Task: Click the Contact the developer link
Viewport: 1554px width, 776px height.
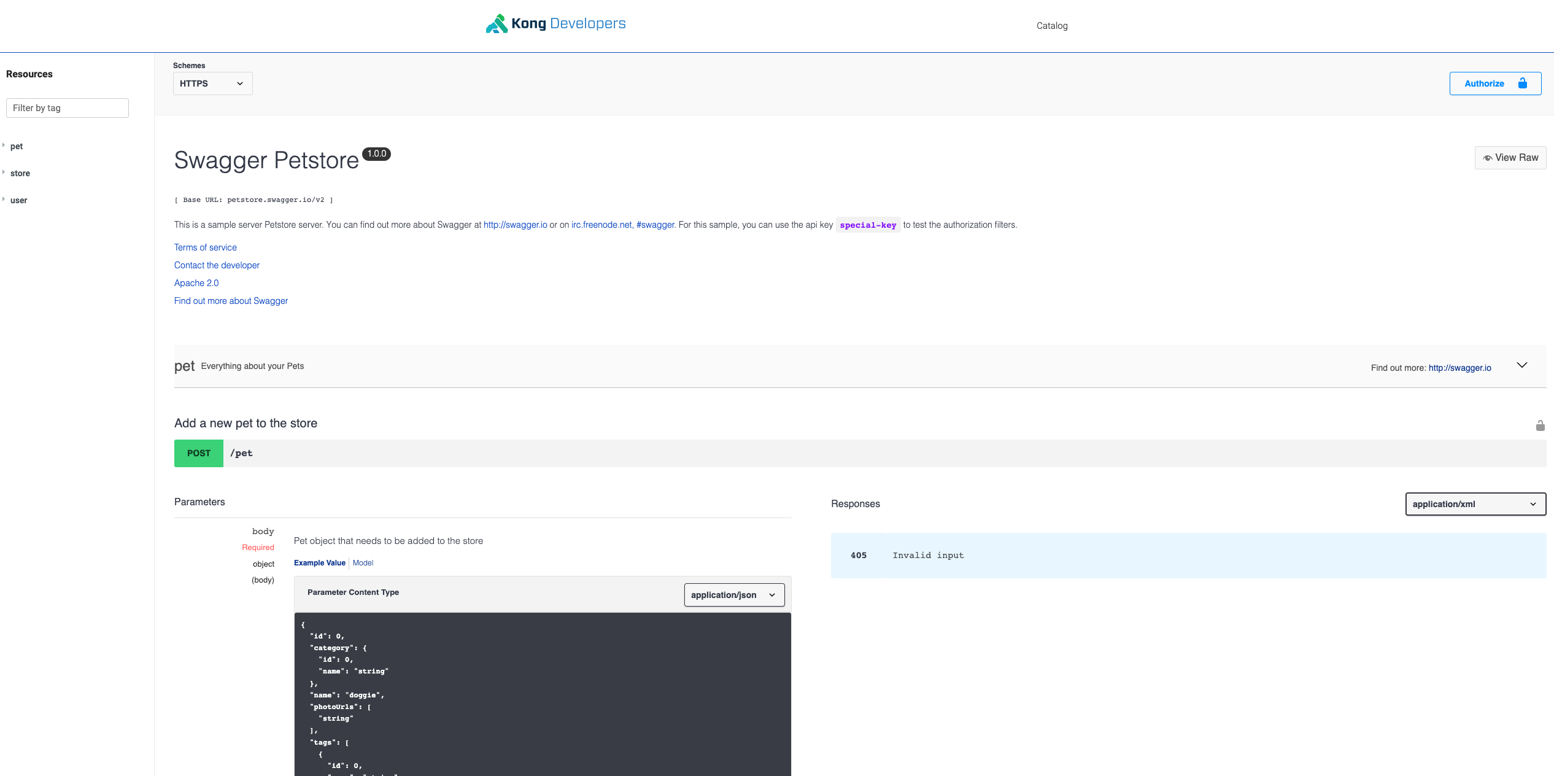Action: click(x=216, y=265)
